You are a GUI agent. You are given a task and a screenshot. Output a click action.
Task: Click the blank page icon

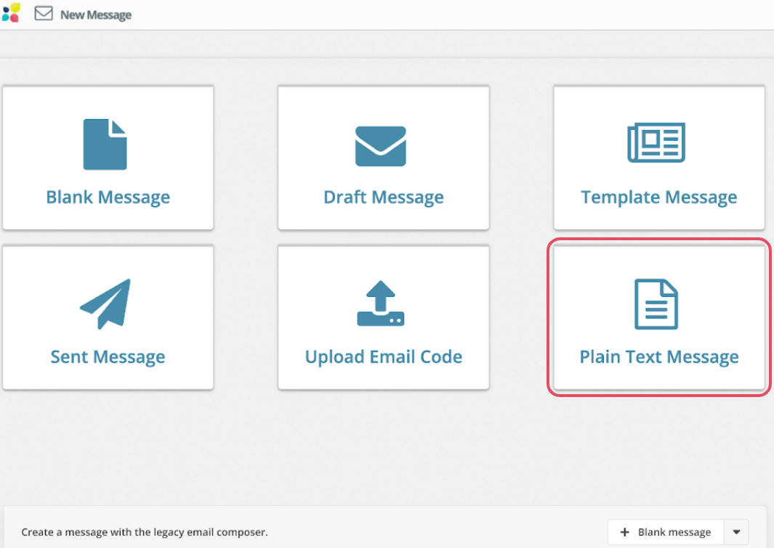point(105,144)
